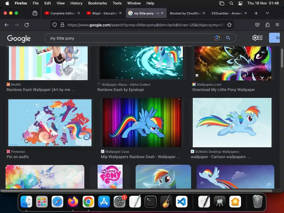The width and height of the screenshot is (284, 213).
Task: Open the History menu
Action: coord(76,3)
